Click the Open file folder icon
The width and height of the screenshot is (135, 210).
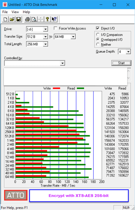click(x=12, y=19)
